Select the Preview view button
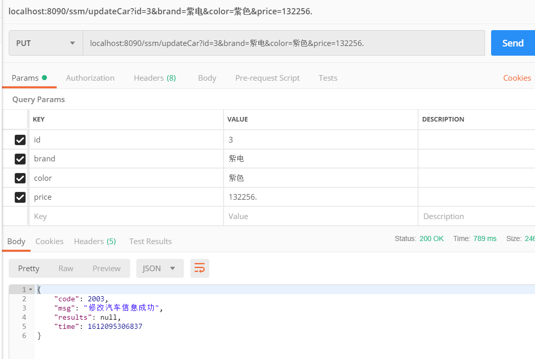This screenshot has height=359, width=535. click(x=107, y=268)
